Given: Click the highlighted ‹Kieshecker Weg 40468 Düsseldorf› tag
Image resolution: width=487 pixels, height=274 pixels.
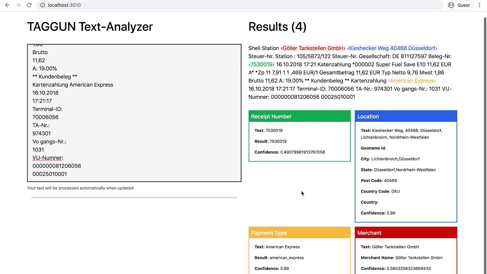Looking at the screenshot, I should [x=392, y=48].
